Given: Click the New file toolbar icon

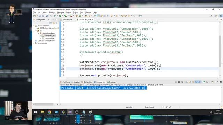Looking at the screenshot, I should [34, 16].
